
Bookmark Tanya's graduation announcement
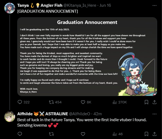click(x=146, y=102)
